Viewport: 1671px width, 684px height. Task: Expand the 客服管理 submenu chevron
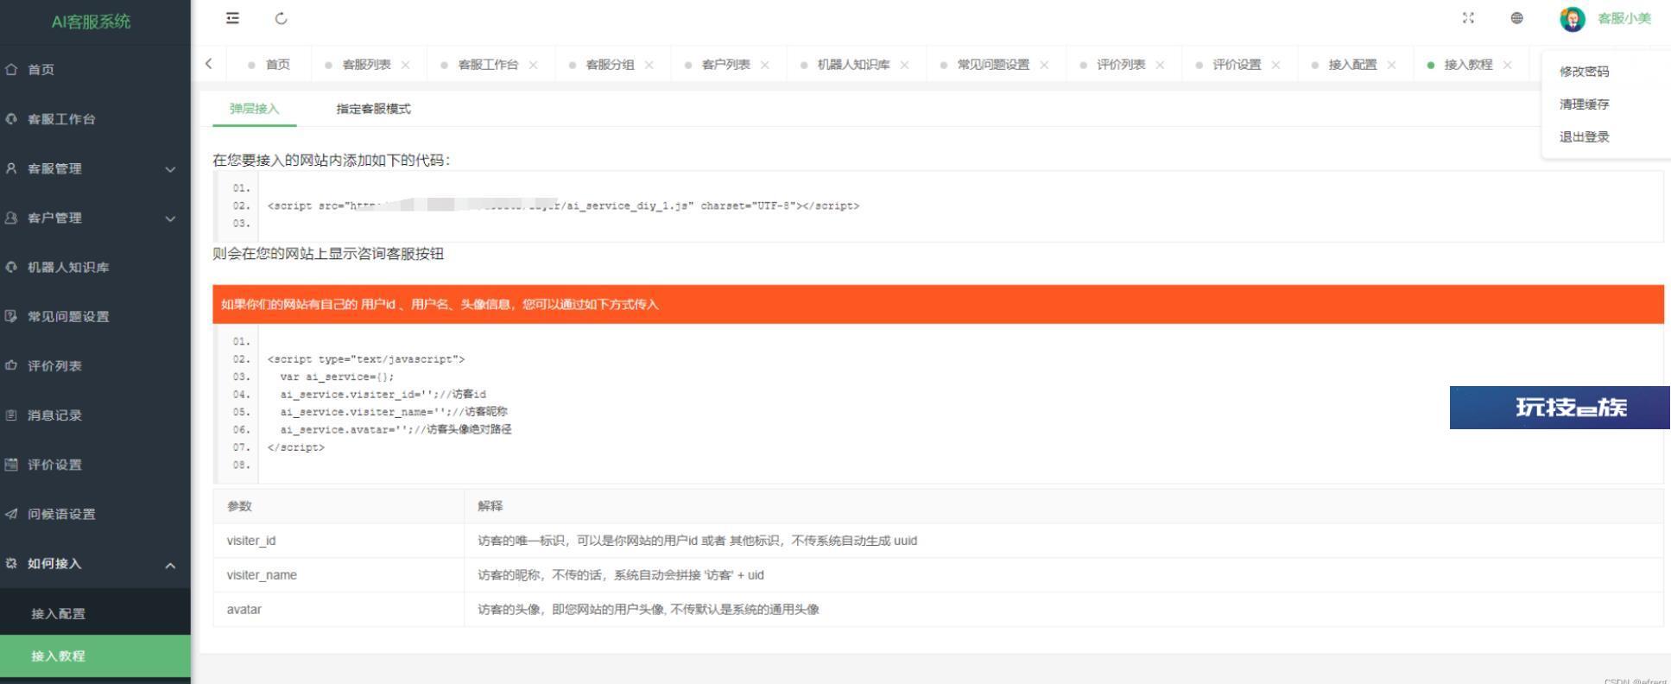tap(170, 169)
